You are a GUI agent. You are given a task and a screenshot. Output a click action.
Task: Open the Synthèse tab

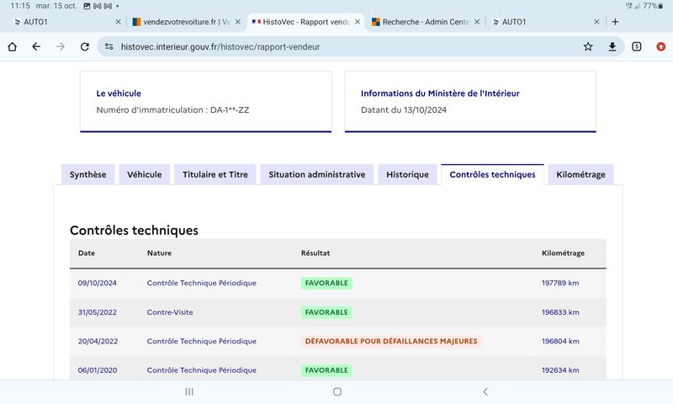[x=88, y=174]
